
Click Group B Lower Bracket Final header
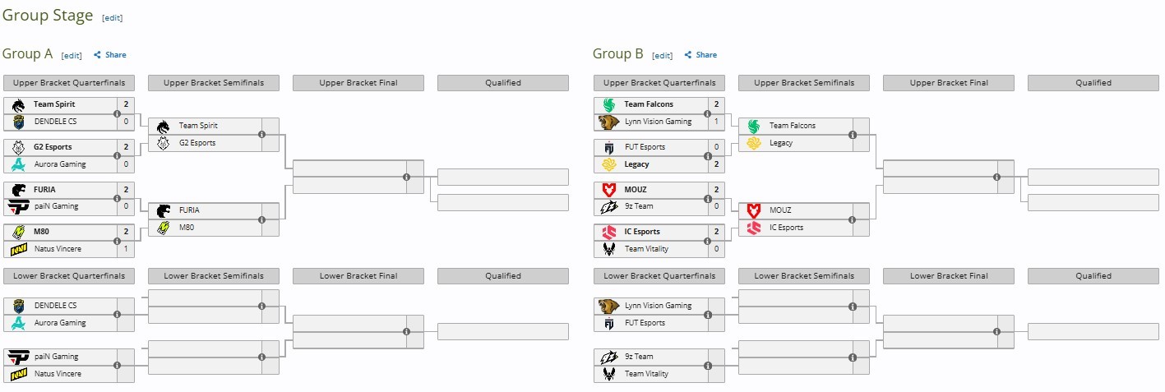click(949, 276)
